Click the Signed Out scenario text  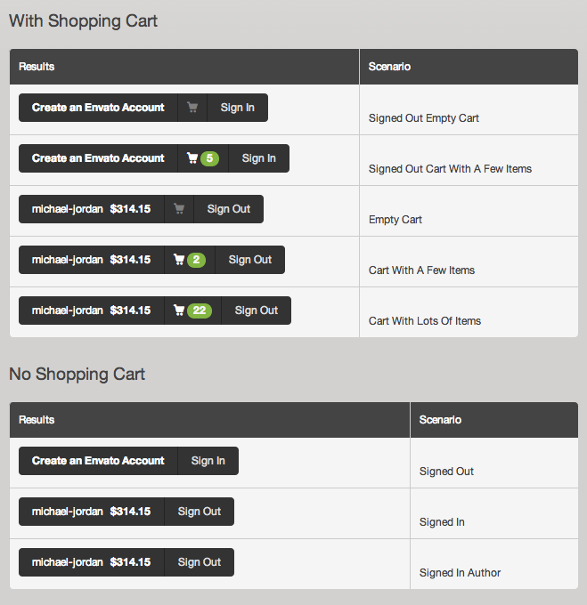click(446, 472)
